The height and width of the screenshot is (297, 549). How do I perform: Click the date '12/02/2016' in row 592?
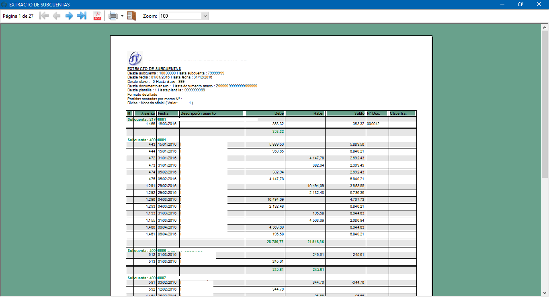167,289
